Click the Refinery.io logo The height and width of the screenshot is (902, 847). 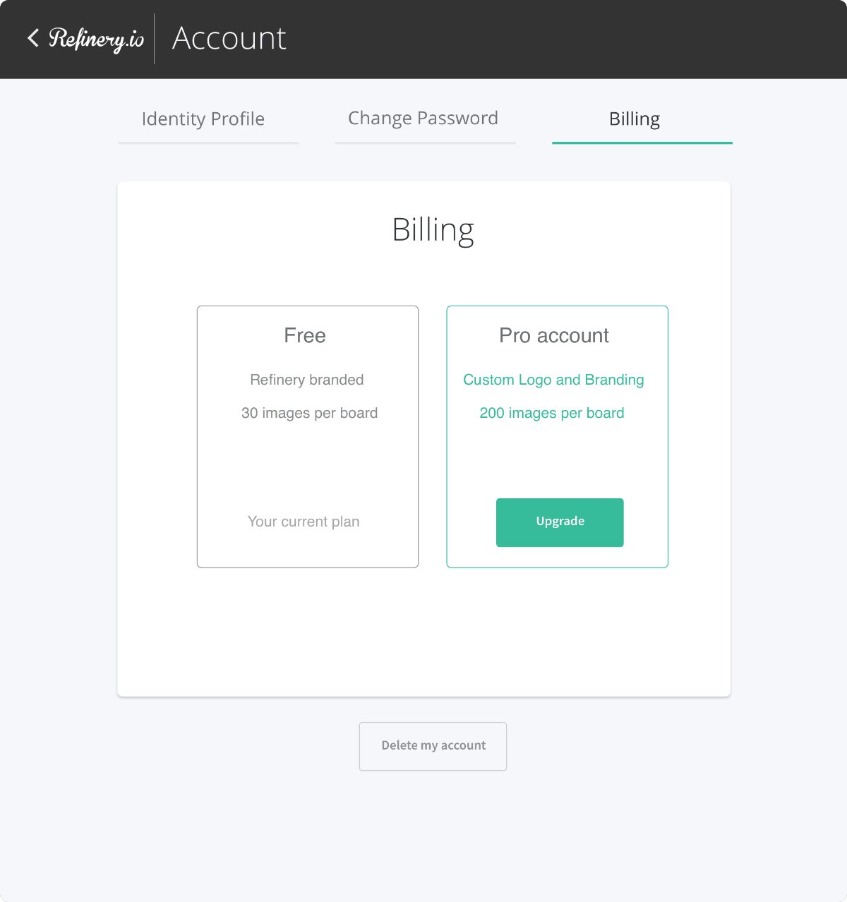click(96, 40)
